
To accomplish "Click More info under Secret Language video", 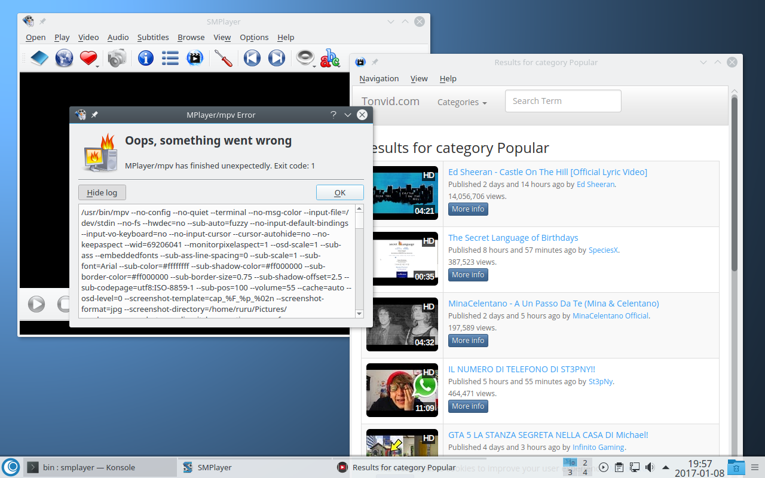I will (468, 275).
